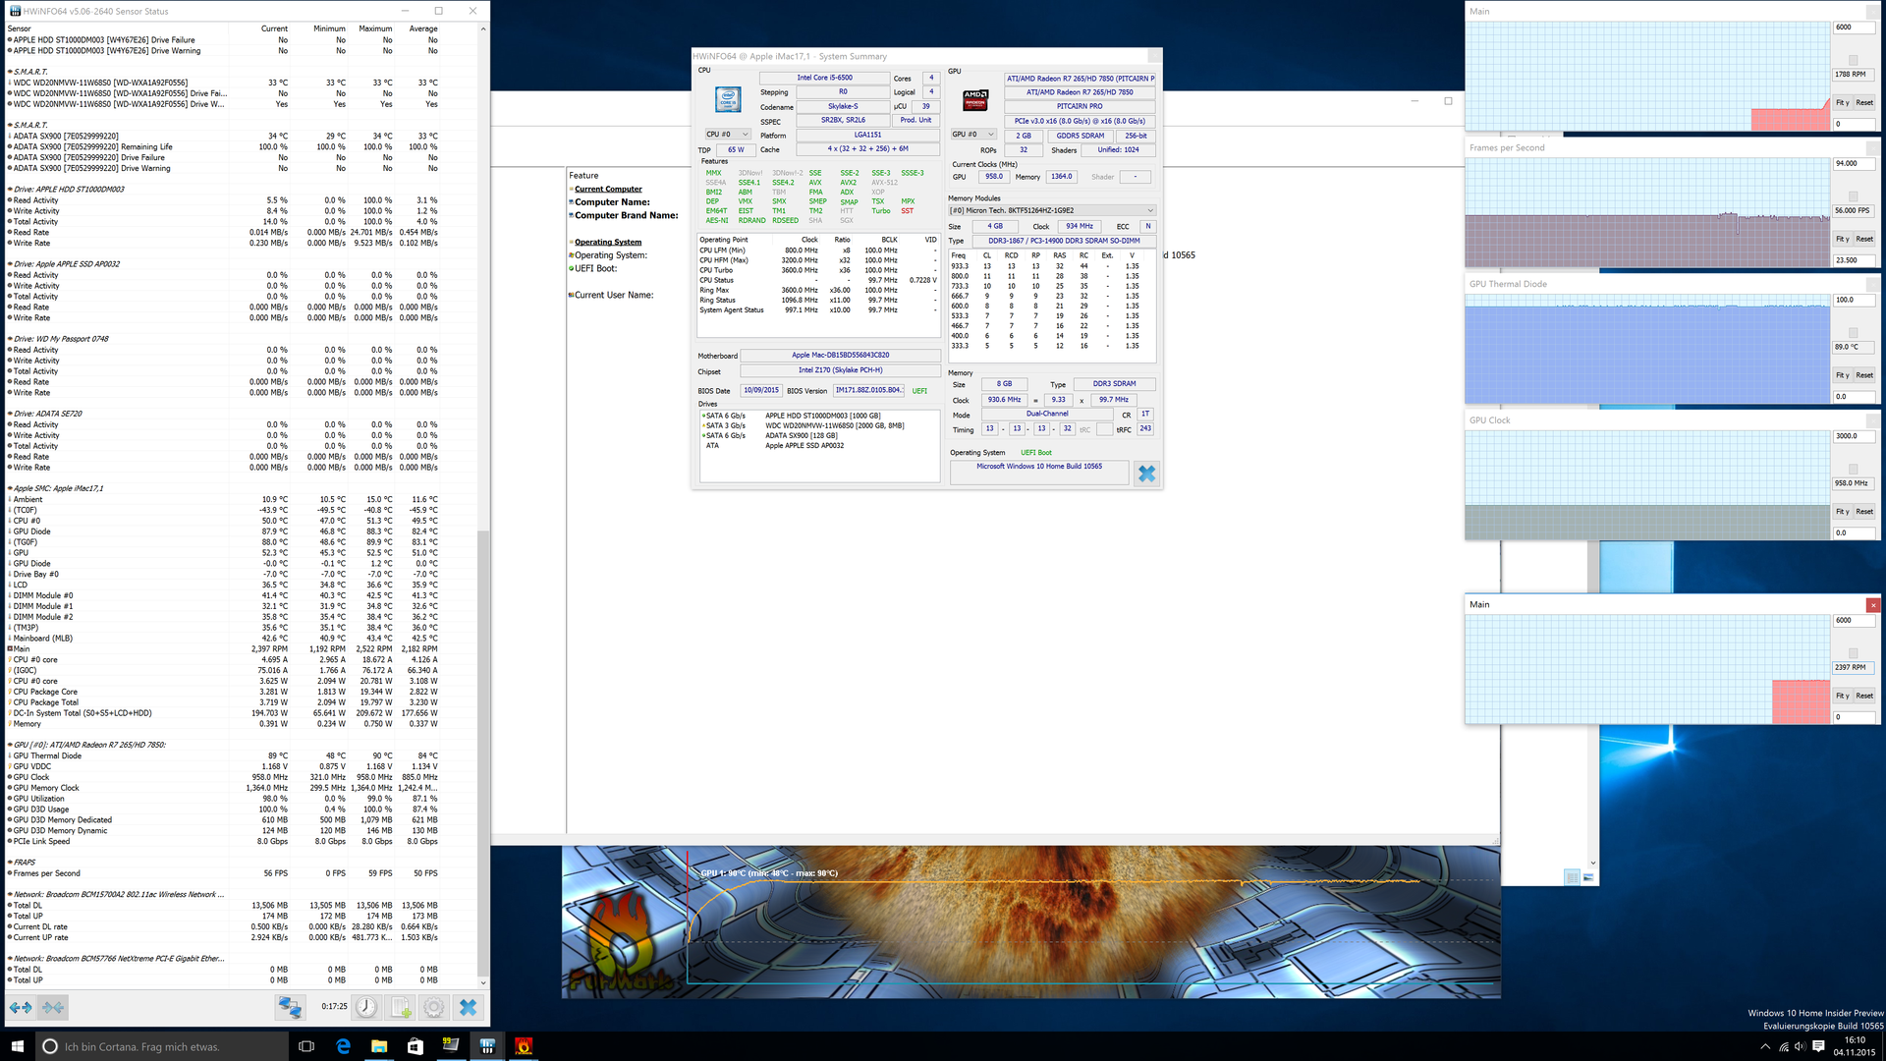Open the CPU #0 selector dropdown

[727, 135]
